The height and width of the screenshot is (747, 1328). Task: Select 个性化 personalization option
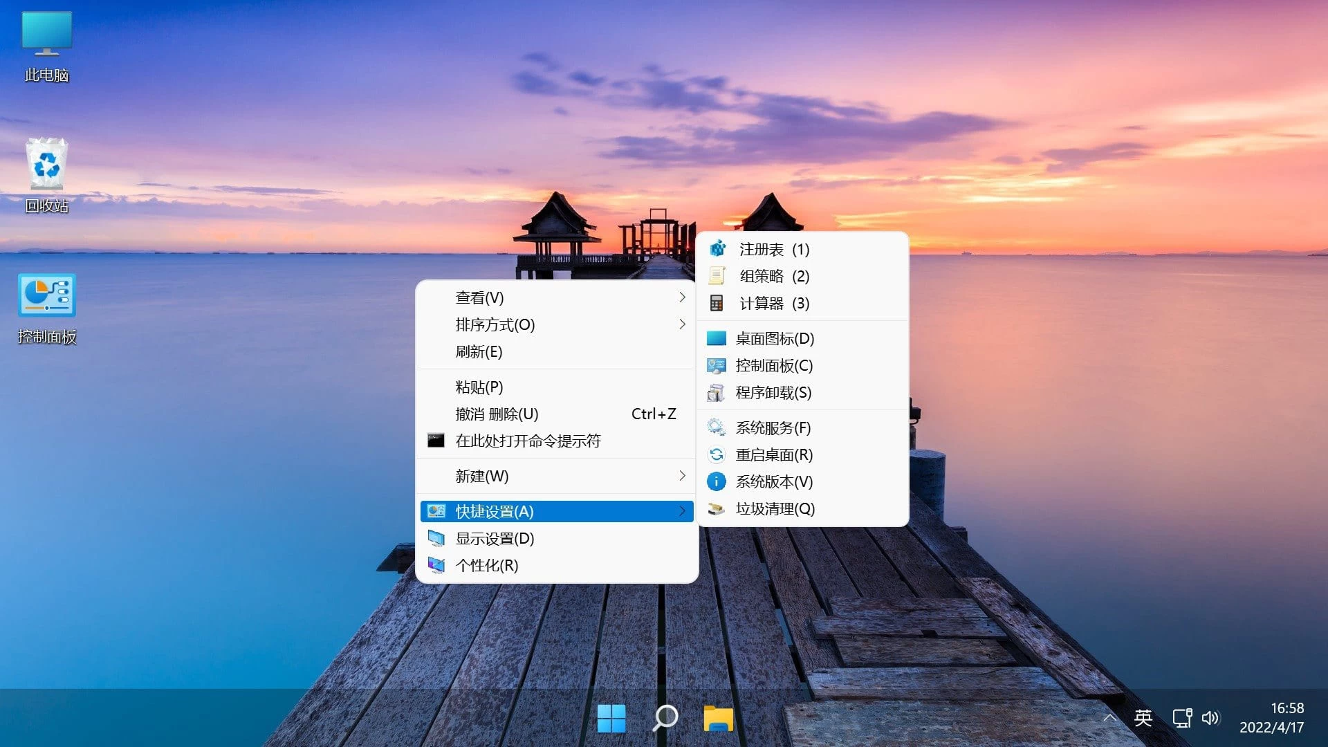point(488,565)
